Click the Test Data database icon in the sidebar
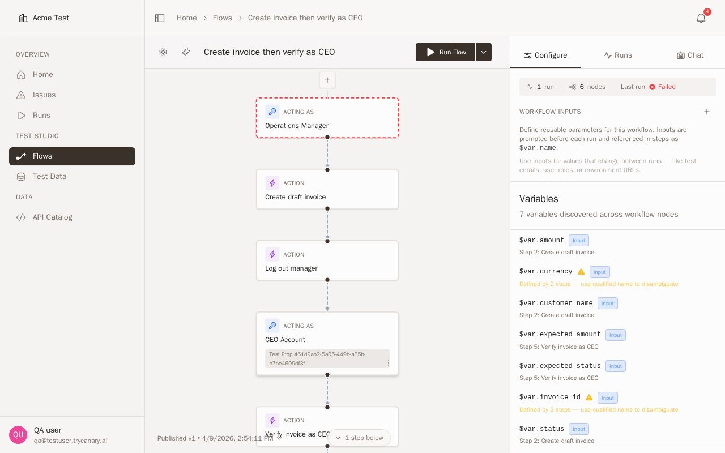 click(x=21, y=177)
